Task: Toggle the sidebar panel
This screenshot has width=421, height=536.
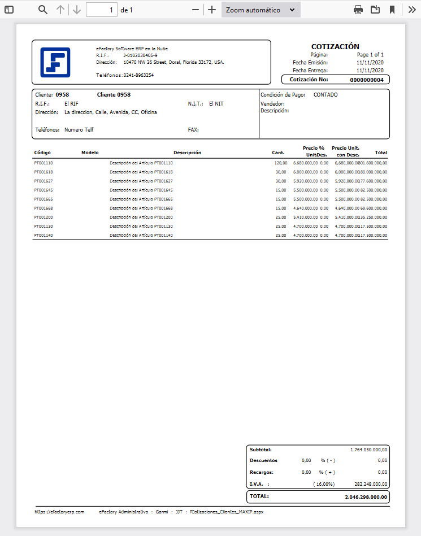Action: pos(9,10)
